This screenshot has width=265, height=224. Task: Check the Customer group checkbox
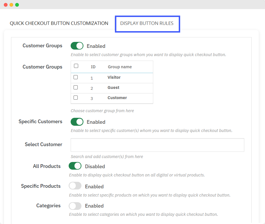click(76, 98)
